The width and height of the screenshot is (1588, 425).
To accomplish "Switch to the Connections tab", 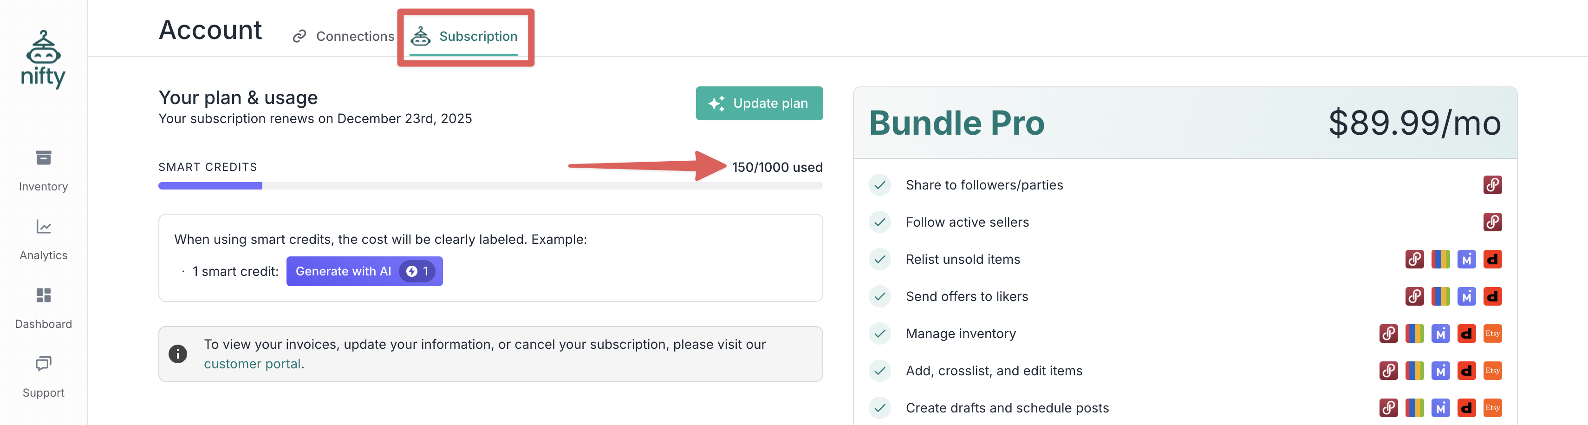I will (x=343, y=36).
